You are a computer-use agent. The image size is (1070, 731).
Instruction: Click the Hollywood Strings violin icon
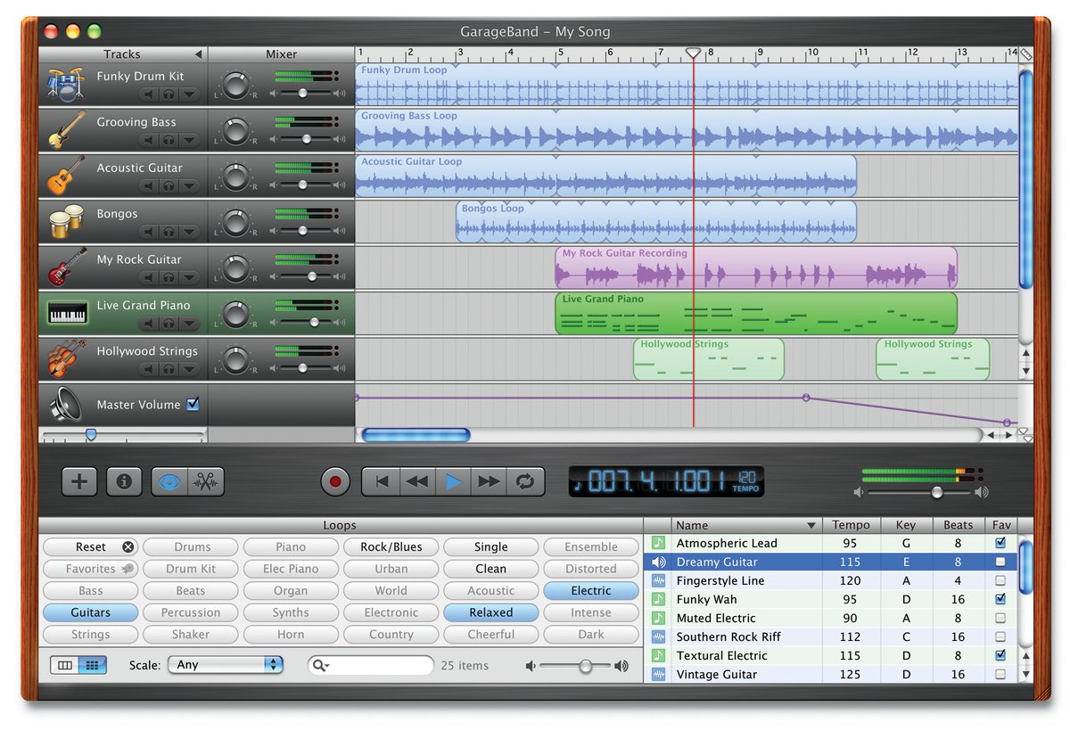pyautogui.click(x=66, y=359)
